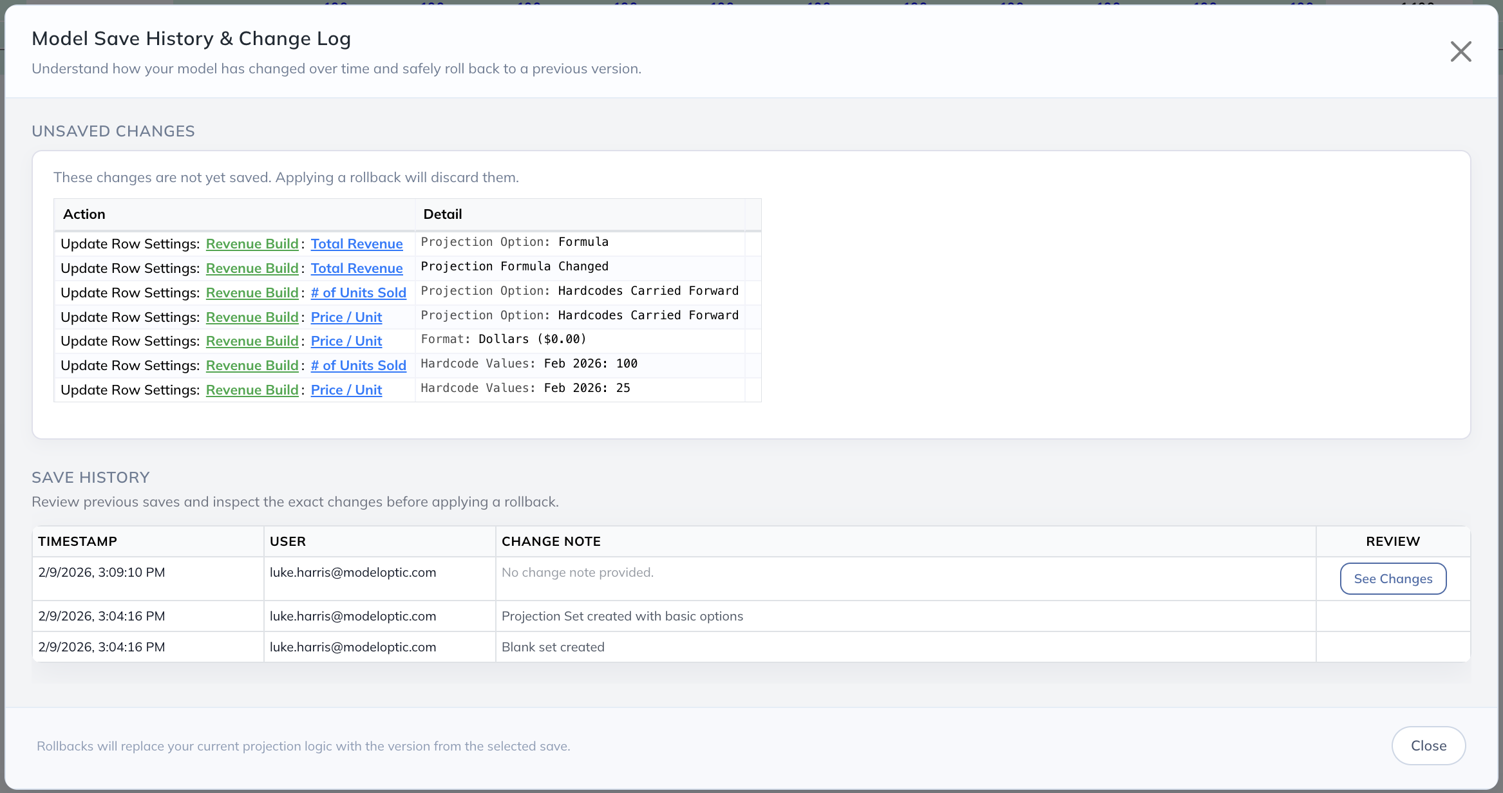The image size is (1503, 793).
Task: Open Price / Unit link for Format Dollars
Action: click(346, 341)
